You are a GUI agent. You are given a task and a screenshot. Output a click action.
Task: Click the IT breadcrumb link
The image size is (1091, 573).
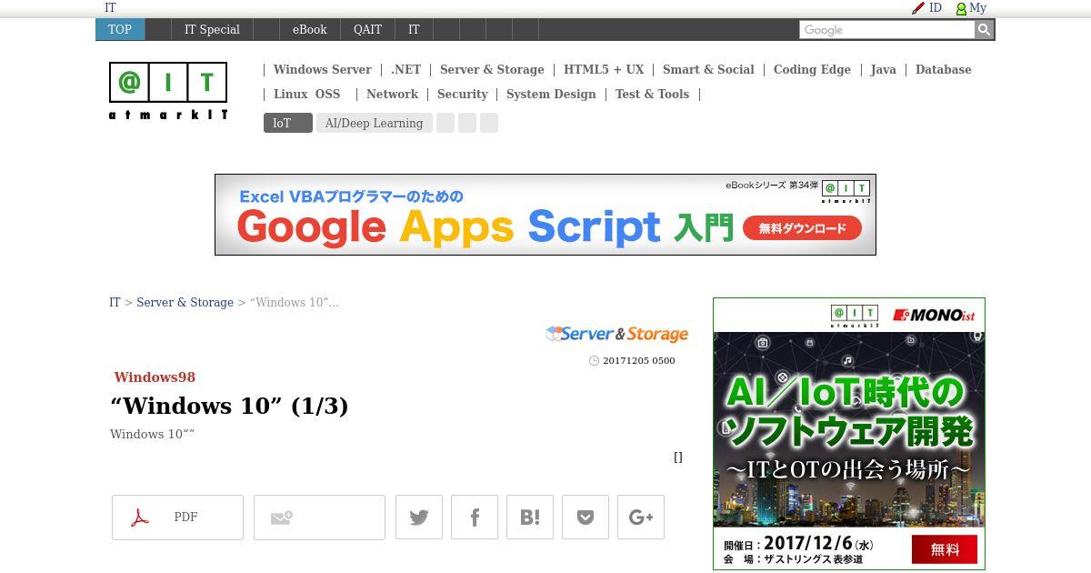[115, 302]
